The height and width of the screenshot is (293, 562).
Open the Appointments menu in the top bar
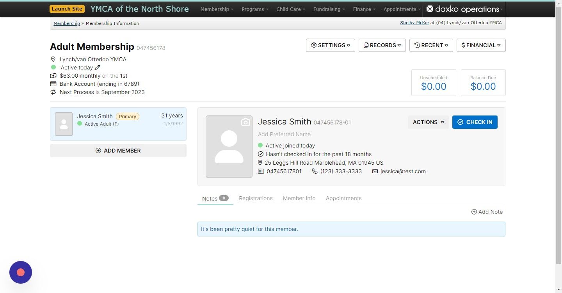point(402,9)
